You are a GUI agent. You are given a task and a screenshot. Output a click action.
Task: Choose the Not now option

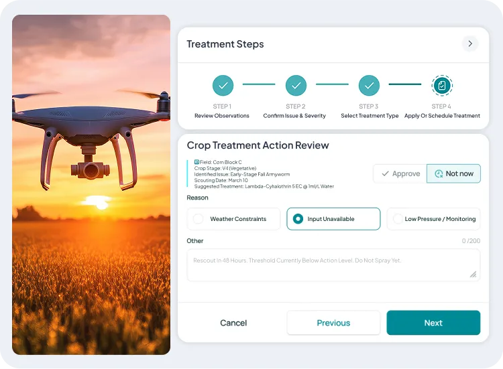tap(453, 173)
